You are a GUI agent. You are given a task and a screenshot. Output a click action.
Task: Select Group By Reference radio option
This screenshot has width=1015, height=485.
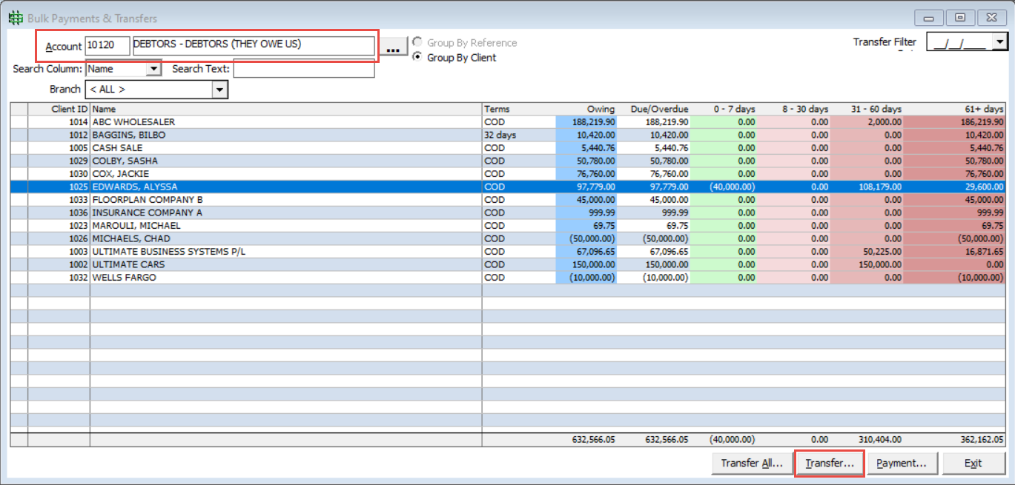[x=417, y=43]
